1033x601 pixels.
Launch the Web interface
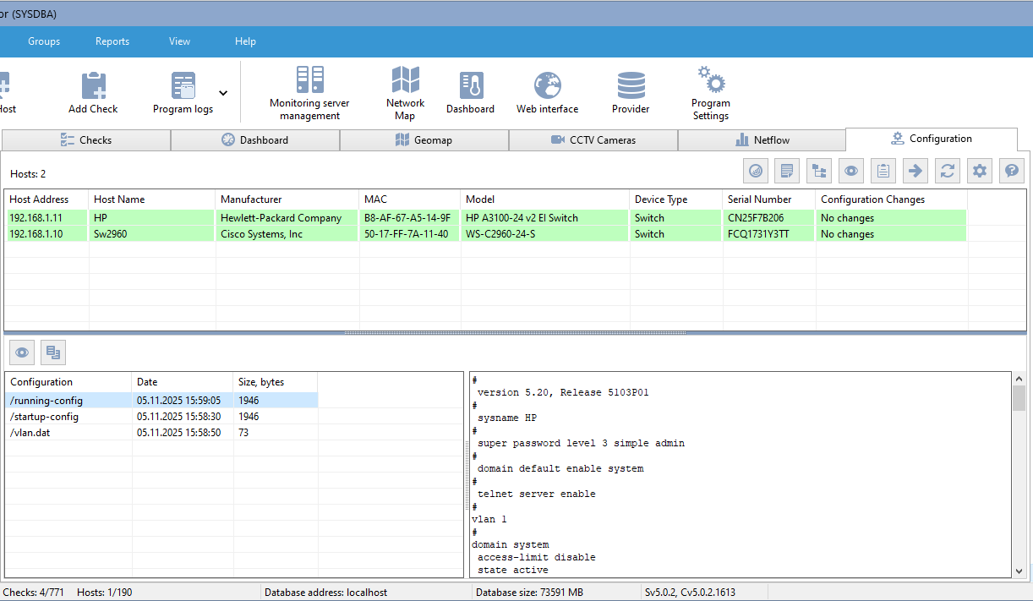tap(546, 89)
